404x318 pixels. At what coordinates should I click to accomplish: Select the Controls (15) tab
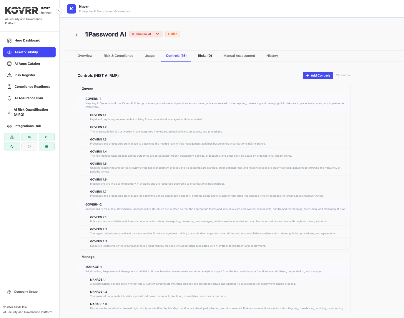[176, 56]
